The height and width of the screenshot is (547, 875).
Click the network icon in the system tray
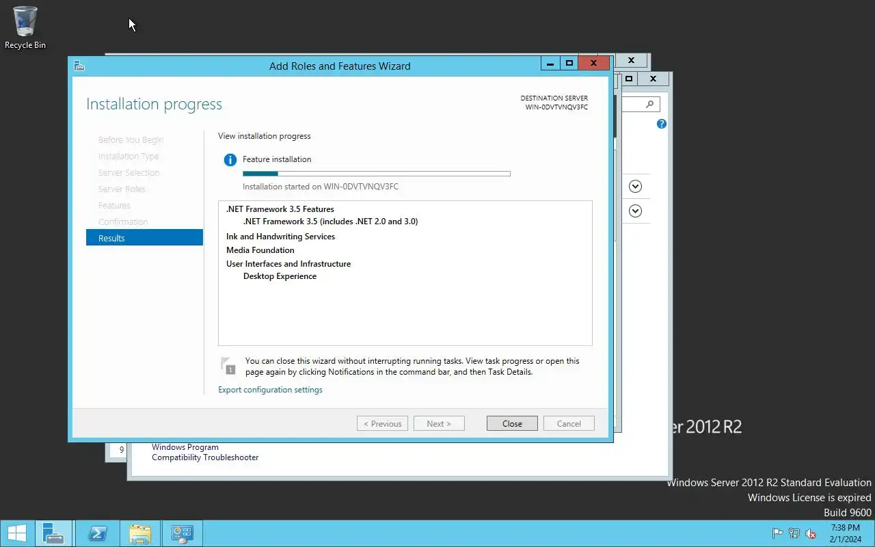pyautogui.click(x=794, y=533)
